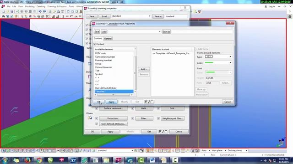
Task: Click the Log in user icon
Action: pos(266,6)
